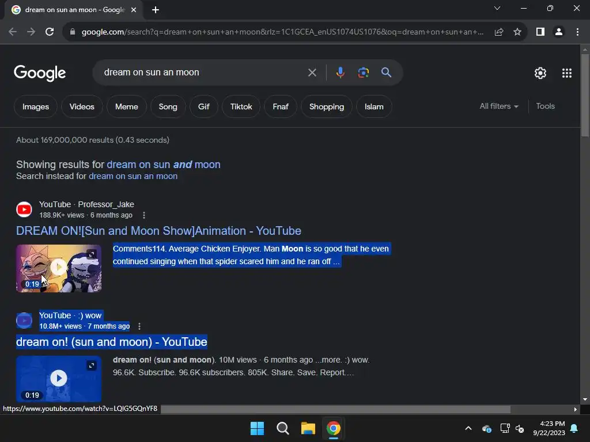Open the Chrome profile icon
This screenshot has height=442, width=590.
pyautogui.click(x=559, y=32)
